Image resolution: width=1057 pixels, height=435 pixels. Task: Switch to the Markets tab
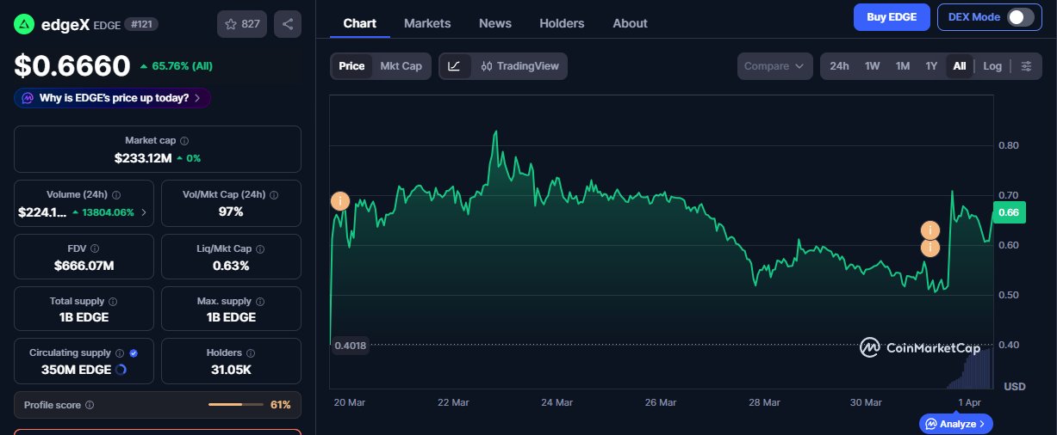click(x=426, y=23)
